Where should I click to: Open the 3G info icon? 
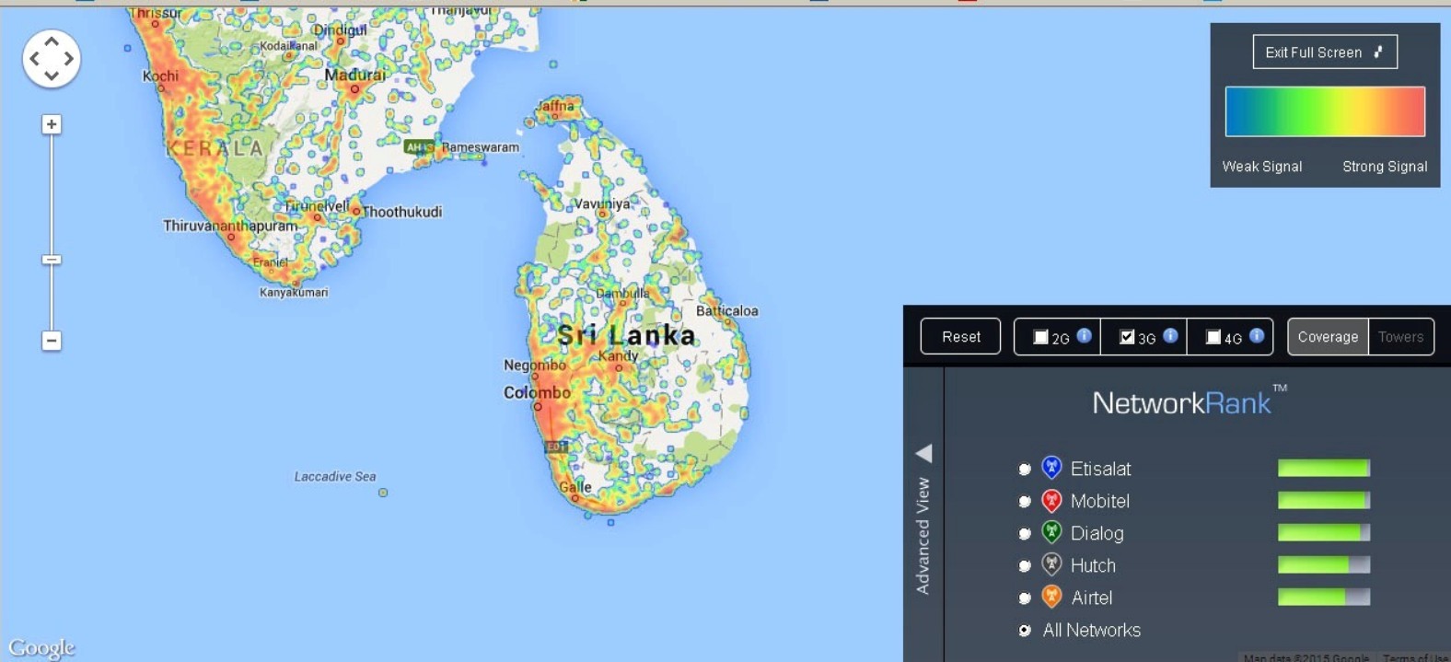click(x=1170, y=336)
